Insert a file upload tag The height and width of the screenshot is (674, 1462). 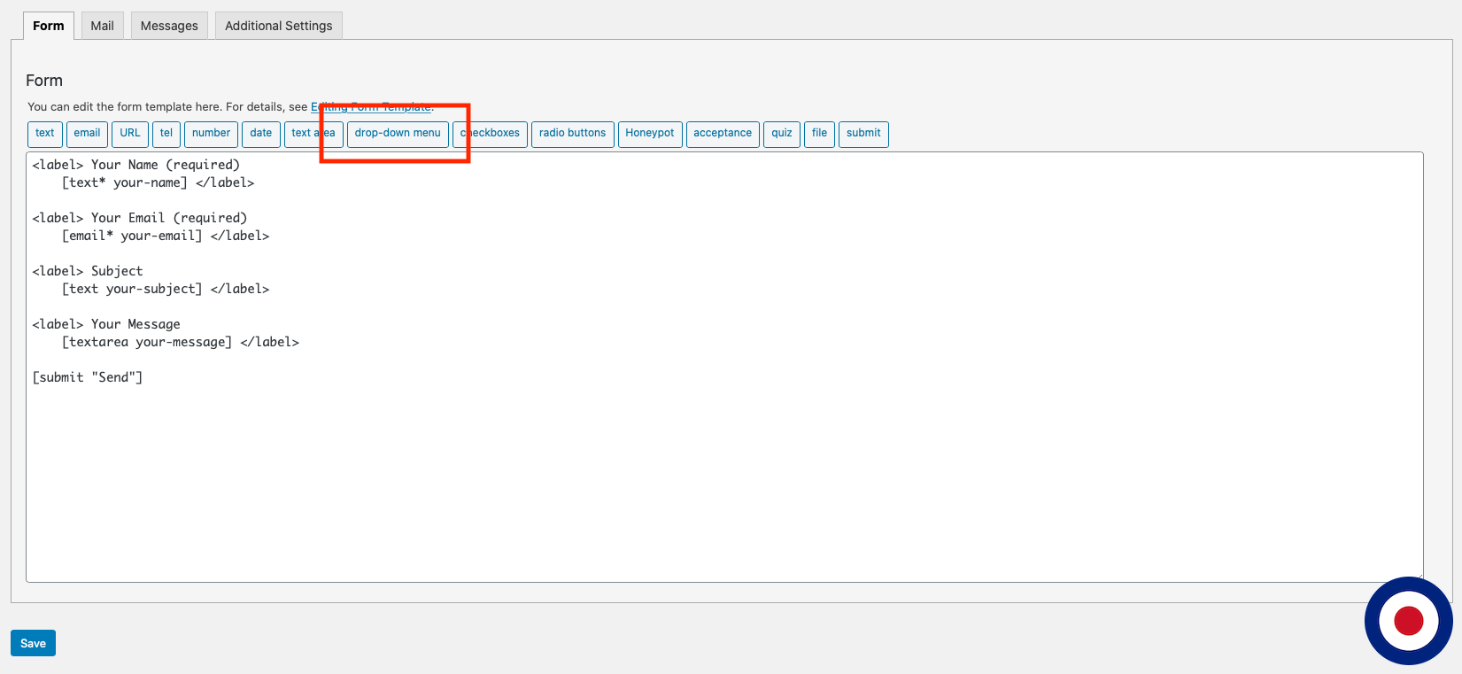(x=820, y=134)
